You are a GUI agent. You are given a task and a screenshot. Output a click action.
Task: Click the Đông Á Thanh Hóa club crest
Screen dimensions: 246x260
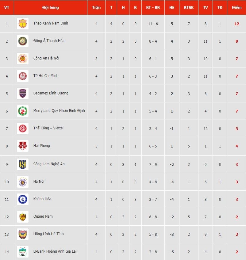coord(23,41)
